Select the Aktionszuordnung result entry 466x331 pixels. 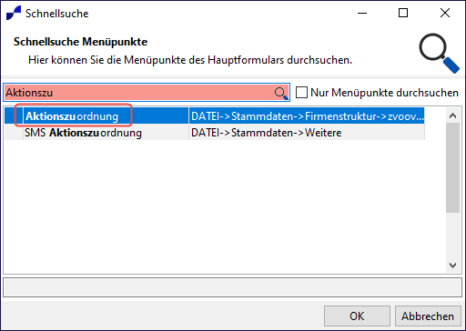pos(72,116)
